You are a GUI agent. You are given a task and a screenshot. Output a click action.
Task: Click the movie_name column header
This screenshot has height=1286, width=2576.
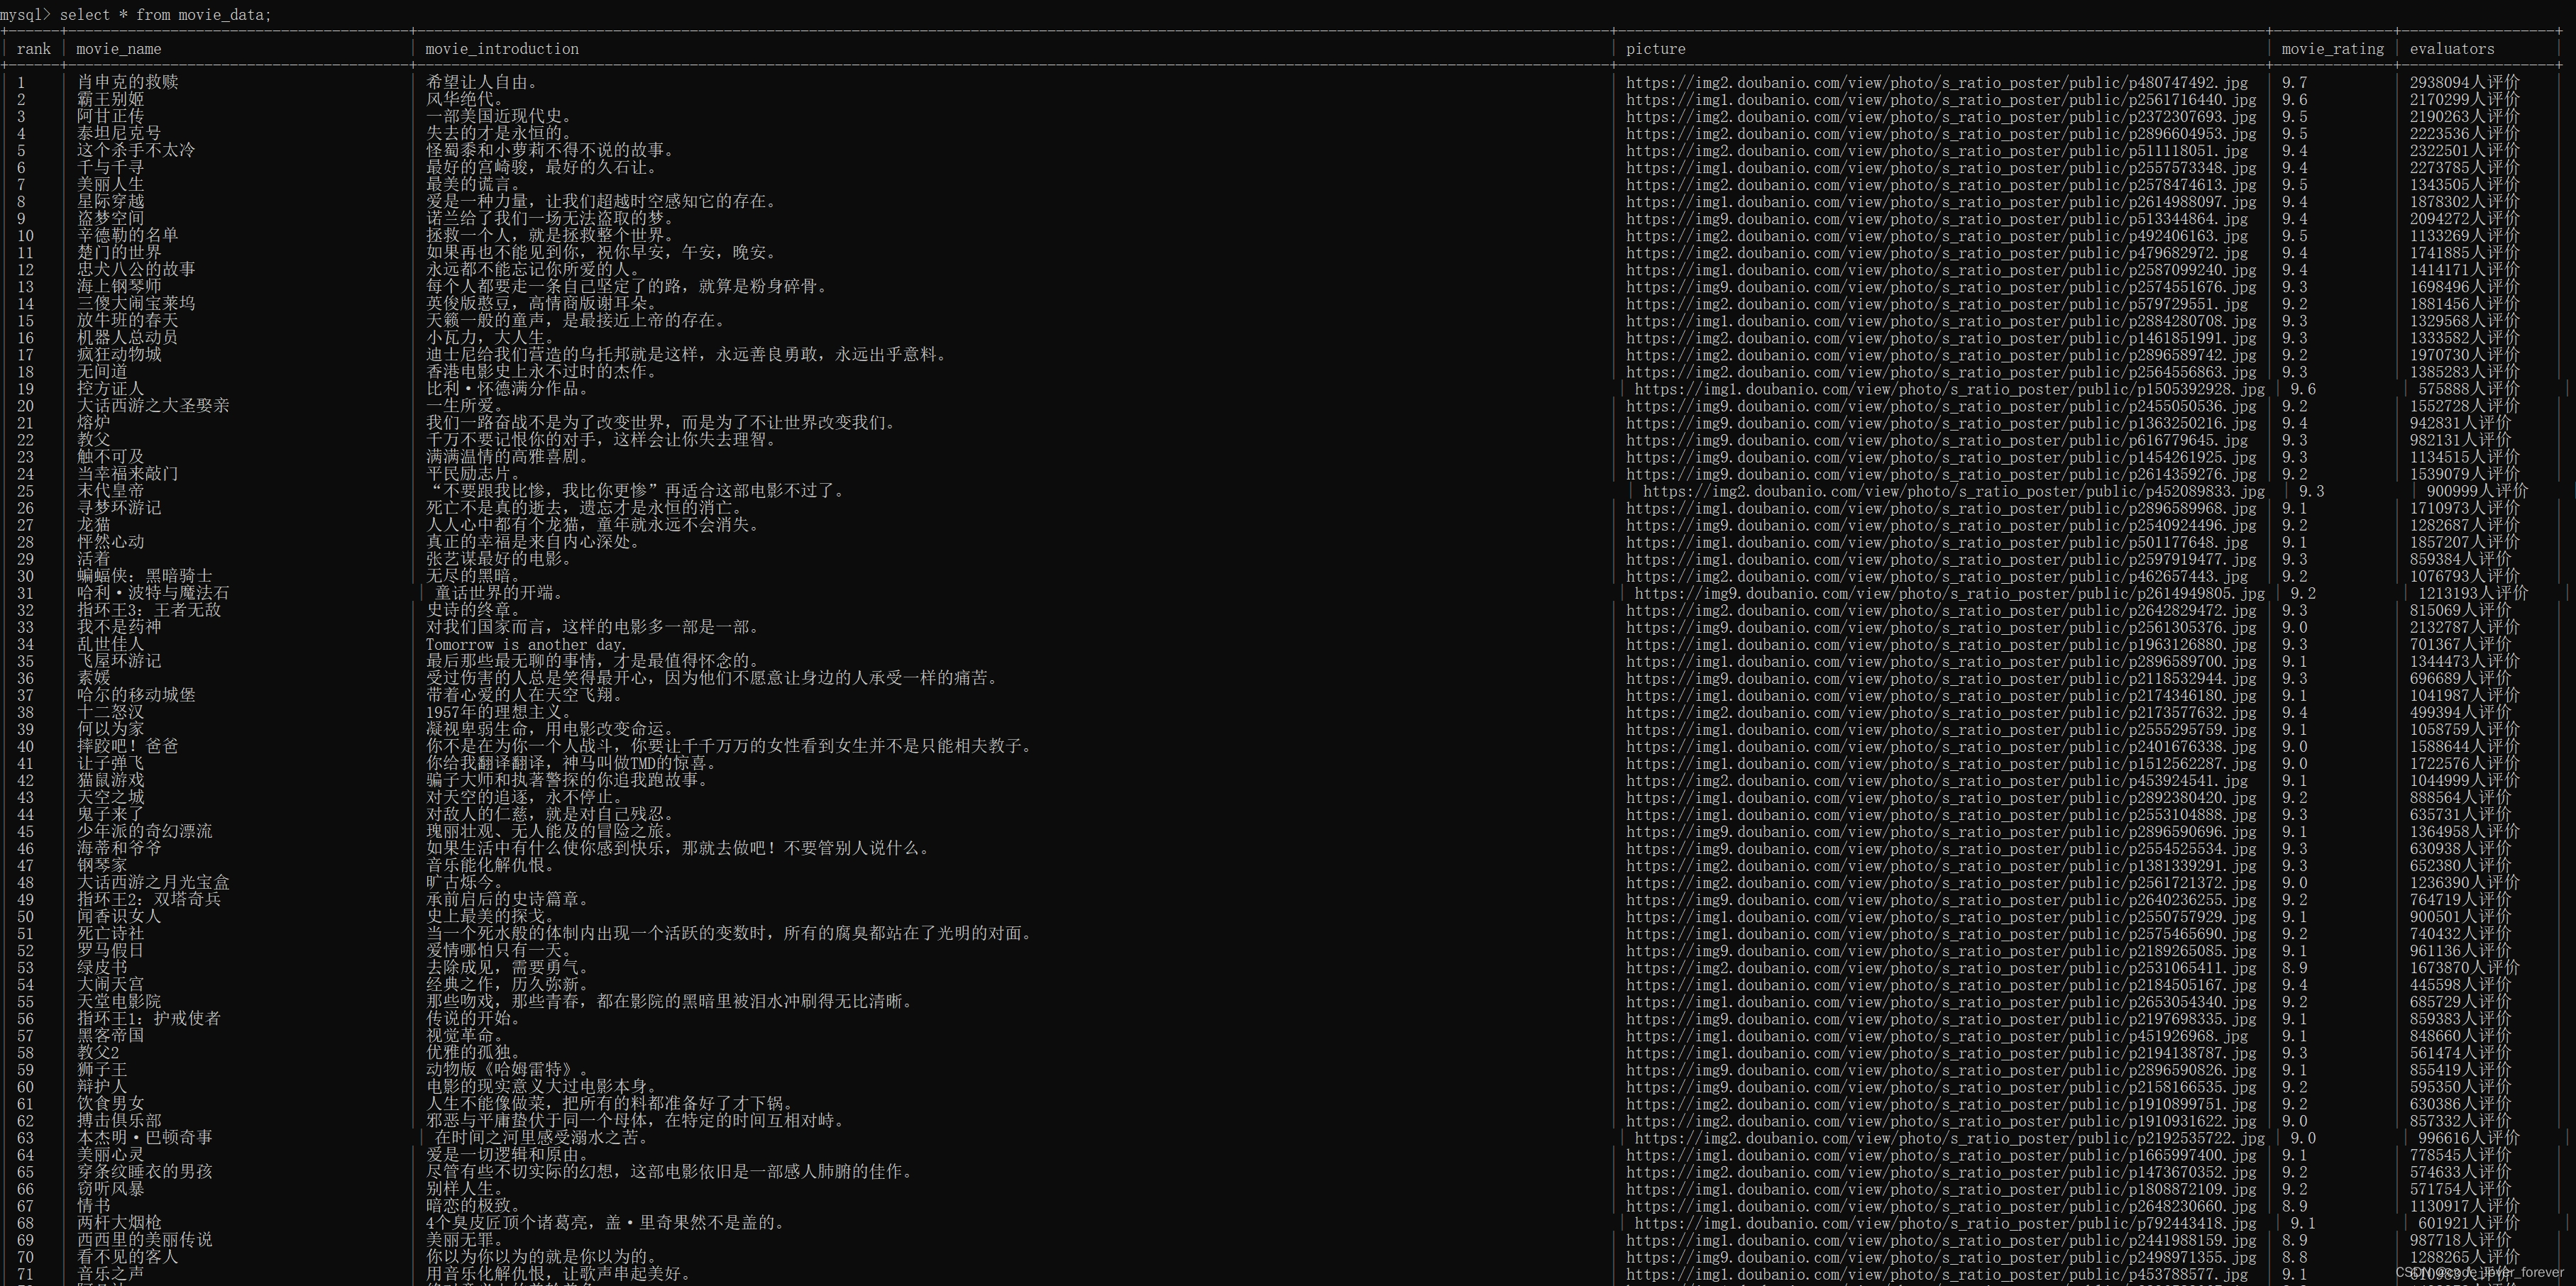[118, 49]
